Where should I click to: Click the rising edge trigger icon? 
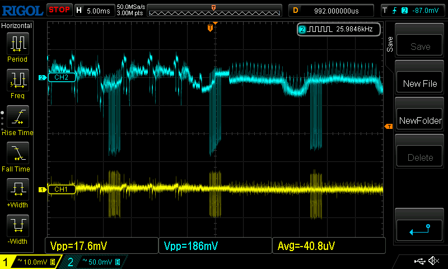(x=395, y=11)
